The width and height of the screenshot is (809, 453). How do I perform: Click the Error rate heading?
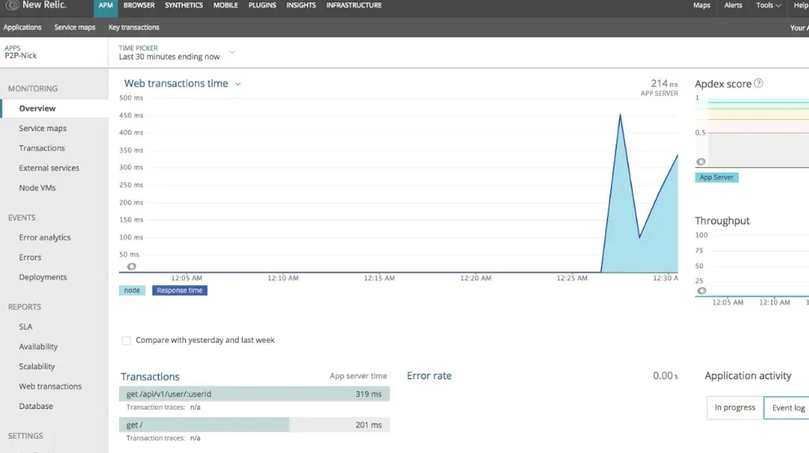click(430, 376)
